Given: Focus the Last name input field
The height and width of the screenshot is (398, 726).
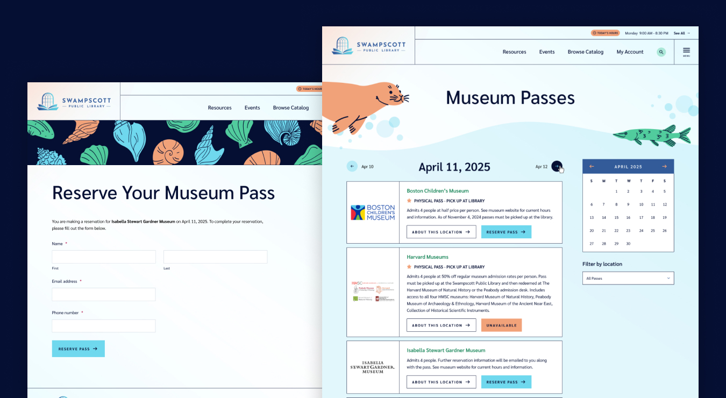Looking at the screenshot, I should click(x=215, y=257).
